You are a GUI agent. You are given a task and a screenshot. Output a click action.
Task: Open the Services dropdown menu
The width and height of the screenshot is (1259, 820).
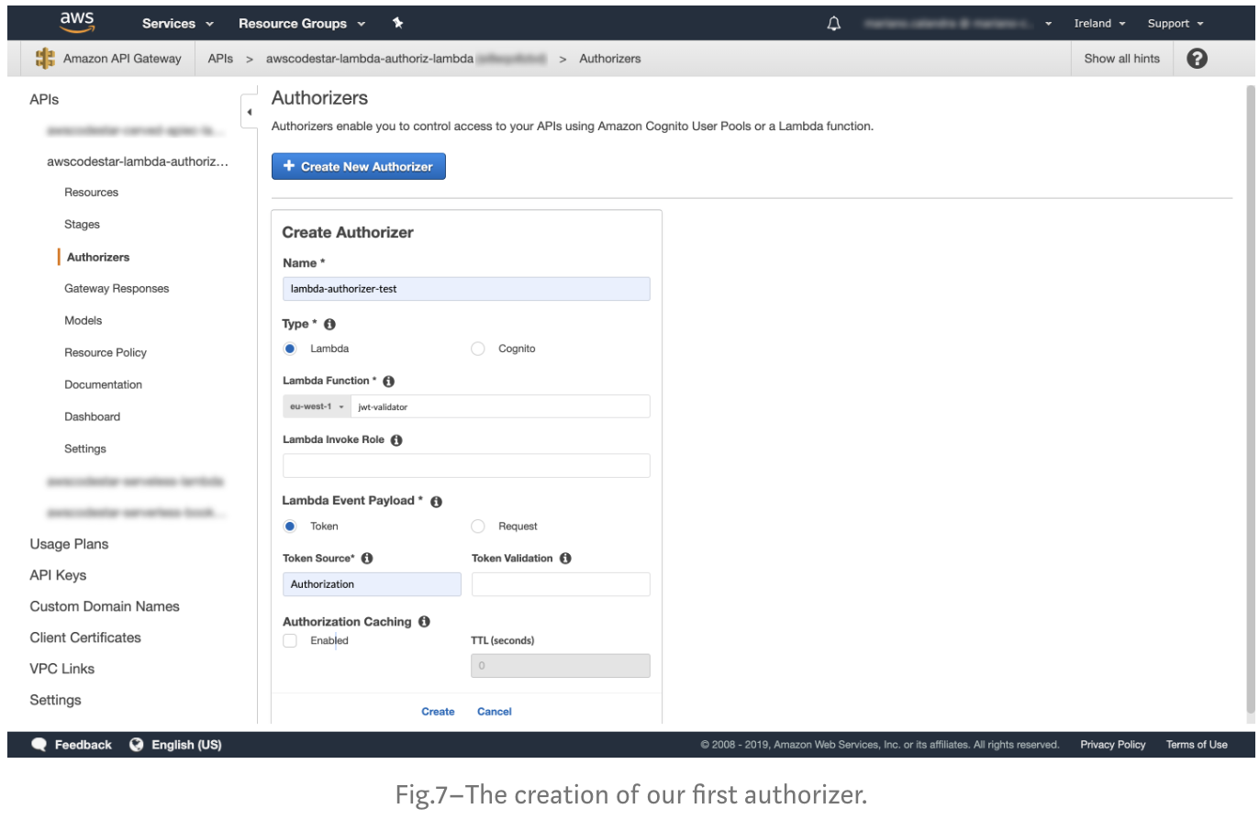178,24
